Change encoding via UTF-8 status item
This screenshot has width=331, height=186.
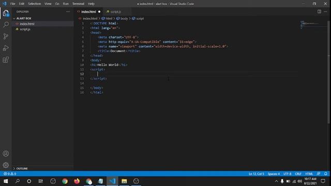point(288,174)
